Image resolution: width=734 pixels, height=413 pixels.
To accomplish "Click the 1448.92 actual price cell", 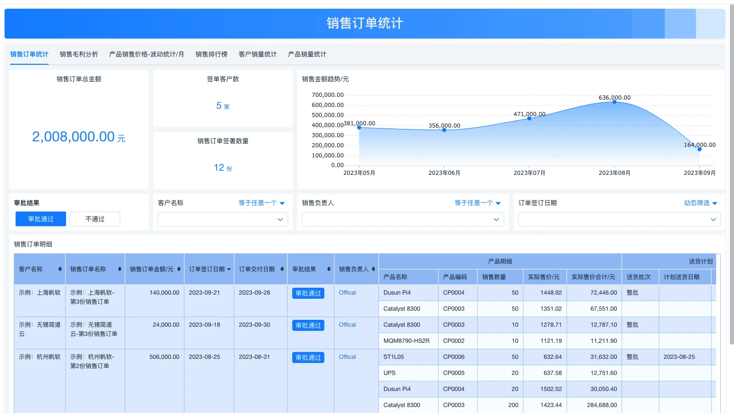I will tap(545, 293).
